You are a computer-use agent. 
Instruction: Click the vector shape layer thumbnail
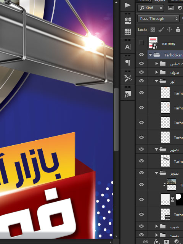click(x=165, y=214)
